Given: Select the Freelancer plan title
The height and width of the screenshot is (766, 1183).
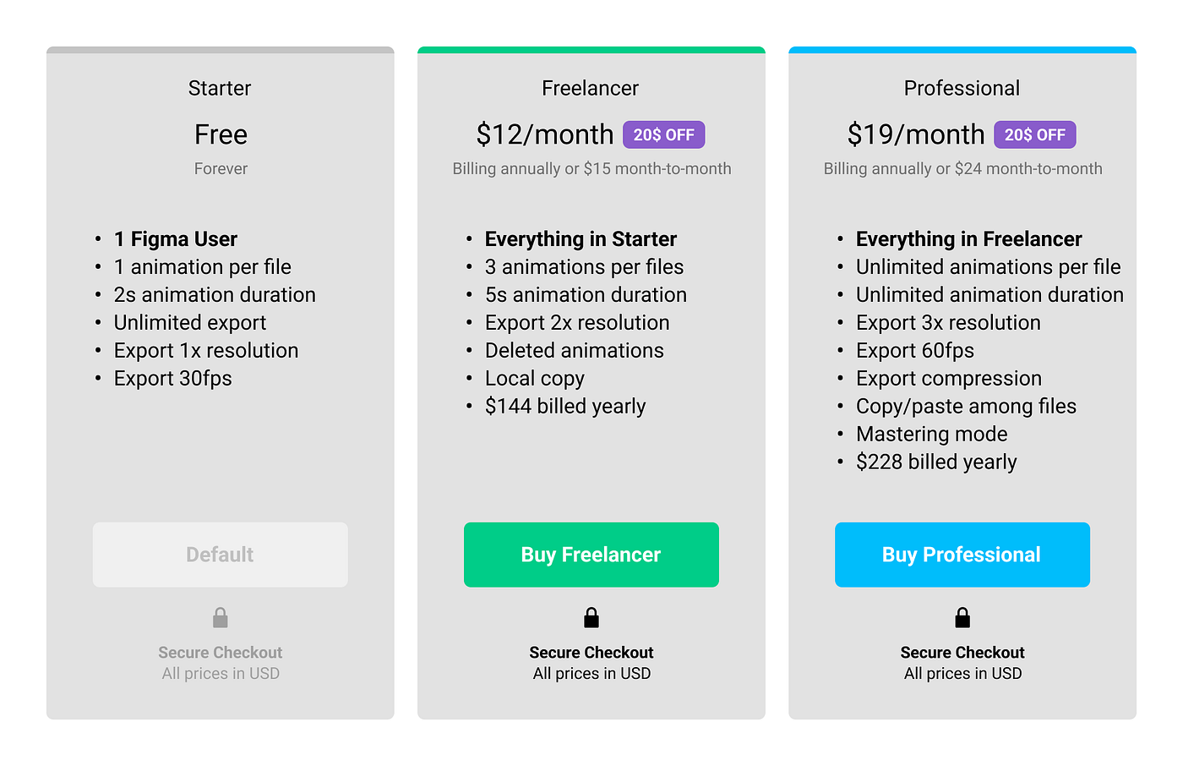Looking at the screenshot, I should pyautogui.click(x=591, y=88).
